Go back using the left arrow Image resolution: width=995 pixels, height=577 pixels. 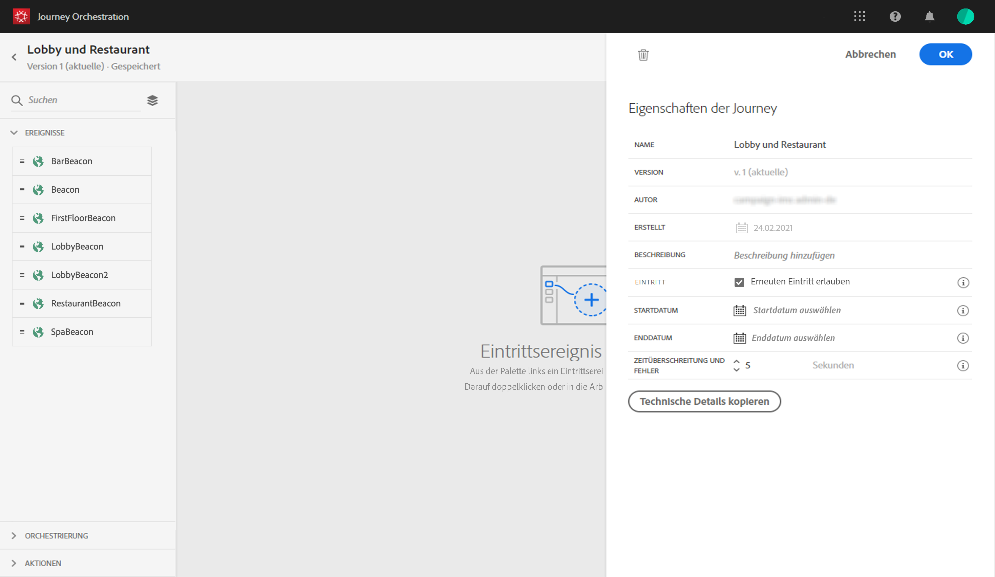tap(14, 57)
